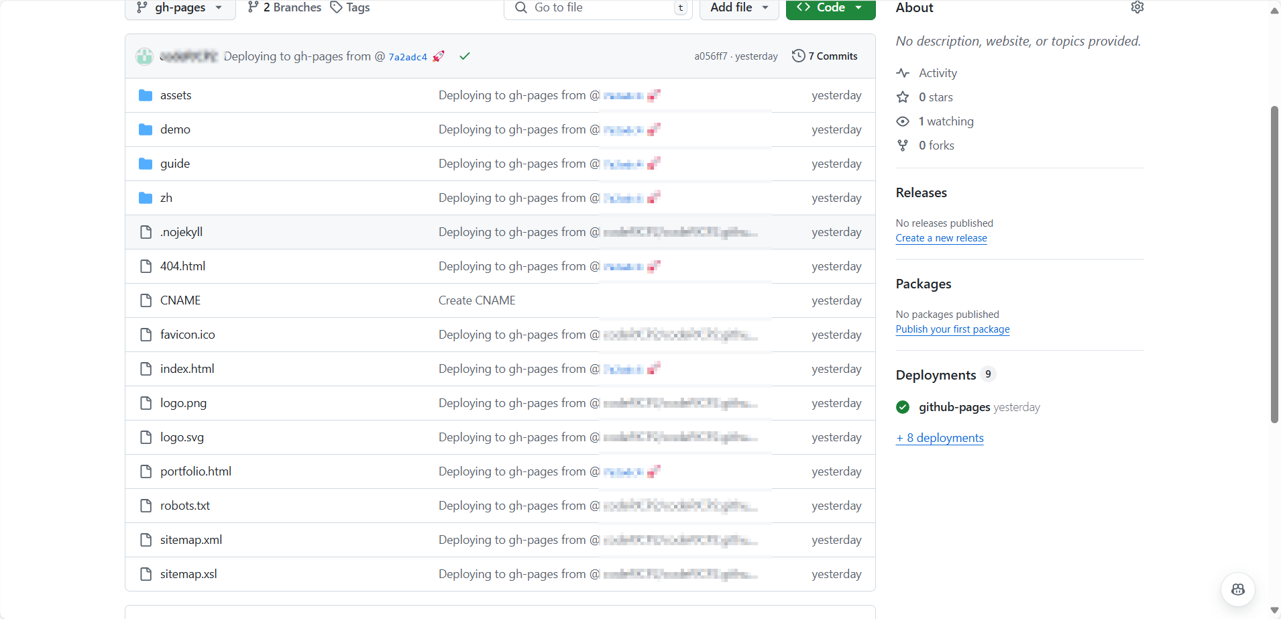The image size is (1281, 619).
Task: Click the eye icon next to watching
Action: tap(903, 121)
